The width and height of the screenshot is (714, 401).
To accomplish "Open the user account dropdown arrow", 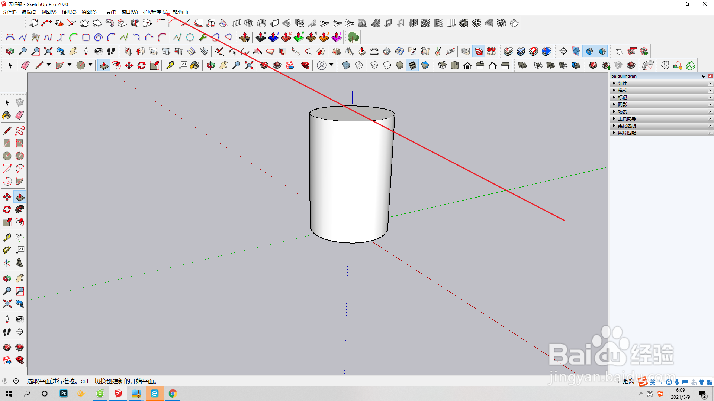I will click(x=331, y=65).
